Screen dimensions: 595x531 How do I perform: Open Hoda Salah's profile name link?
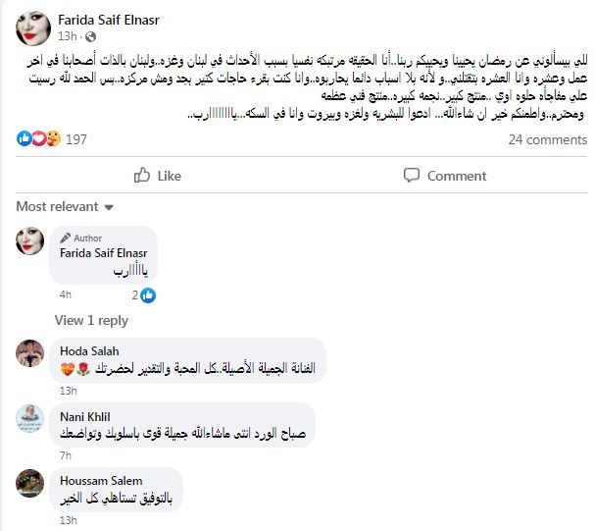(88, 349)
